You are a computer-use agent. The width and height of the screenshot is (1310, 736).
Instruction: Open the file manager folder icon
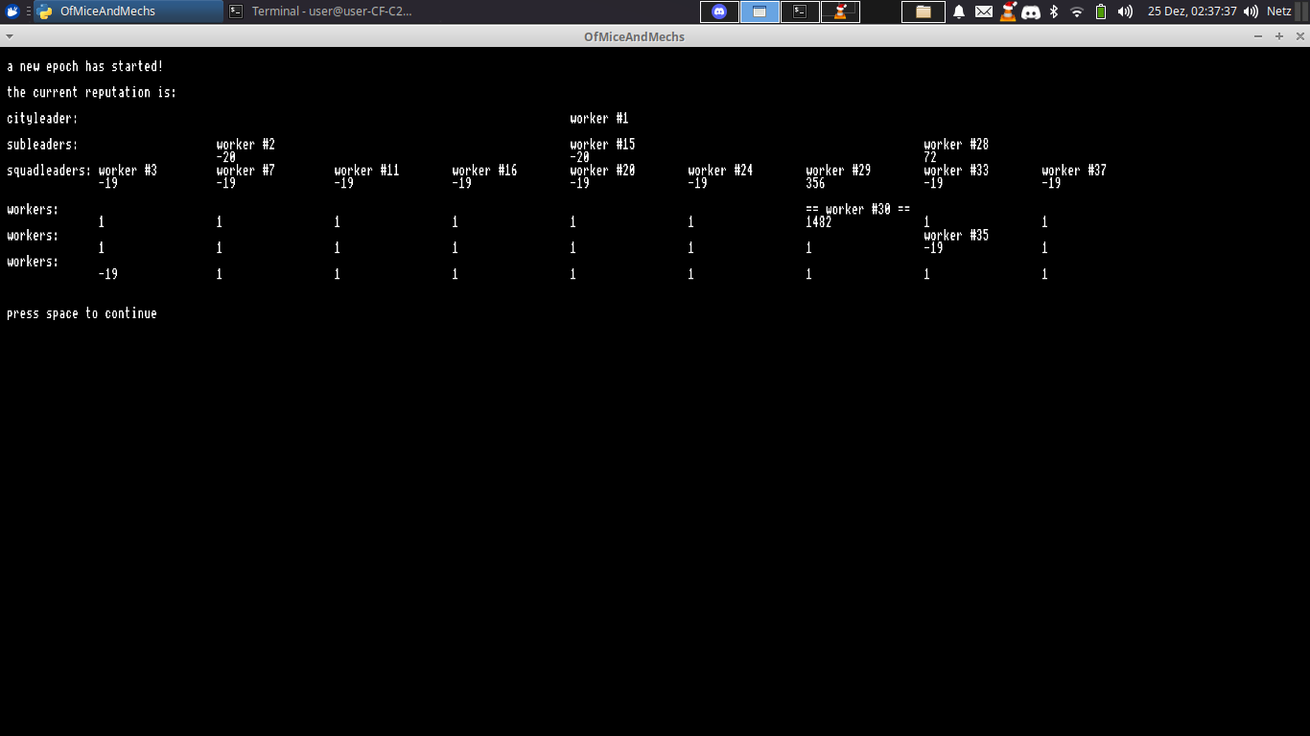point(923,11)
